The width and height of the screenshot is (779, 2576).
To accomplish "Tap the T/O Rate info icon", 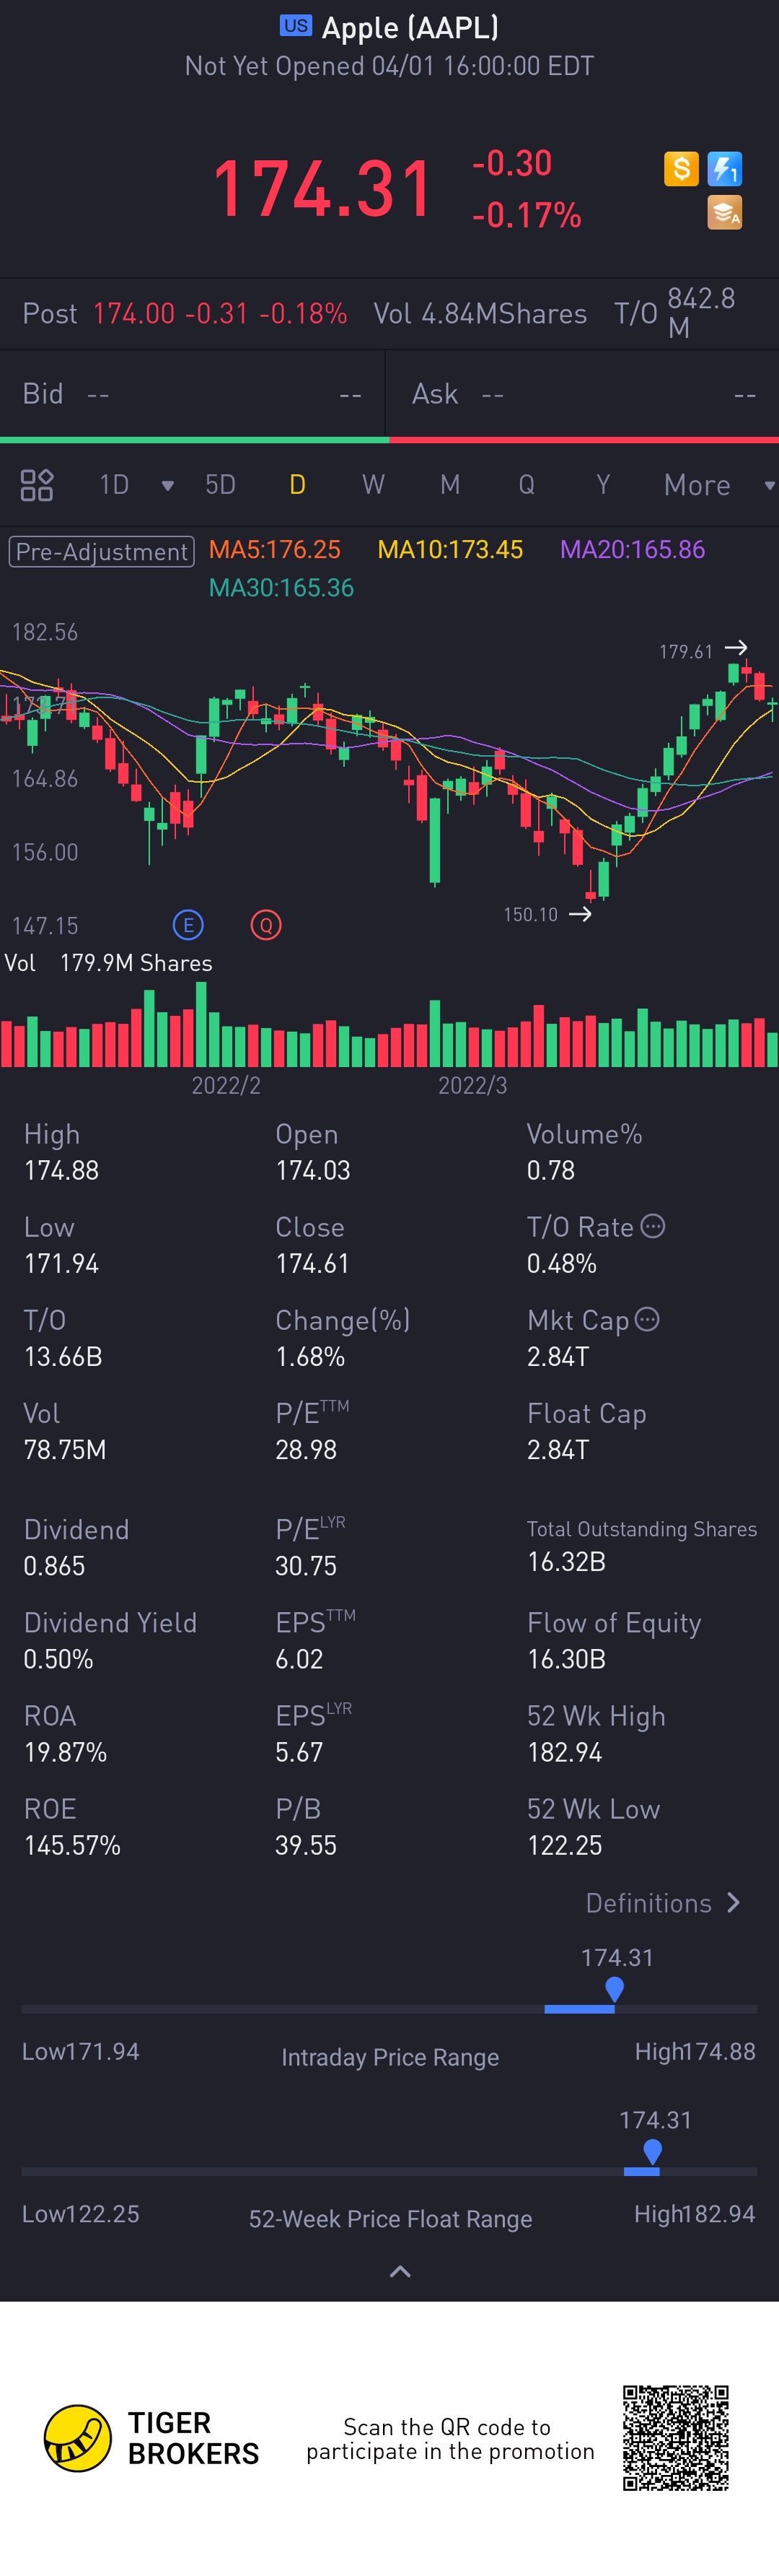I will (x=652, y=1226).
